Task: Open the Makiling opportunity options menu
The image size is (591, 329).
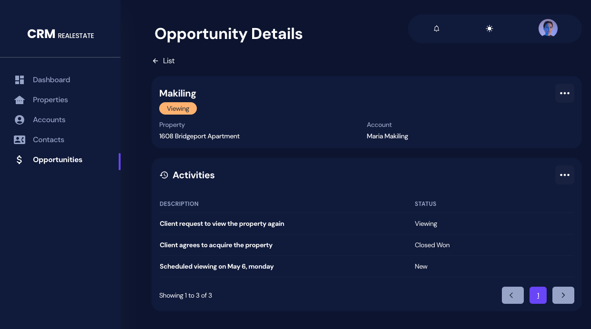Action: [x=565, y=93]
